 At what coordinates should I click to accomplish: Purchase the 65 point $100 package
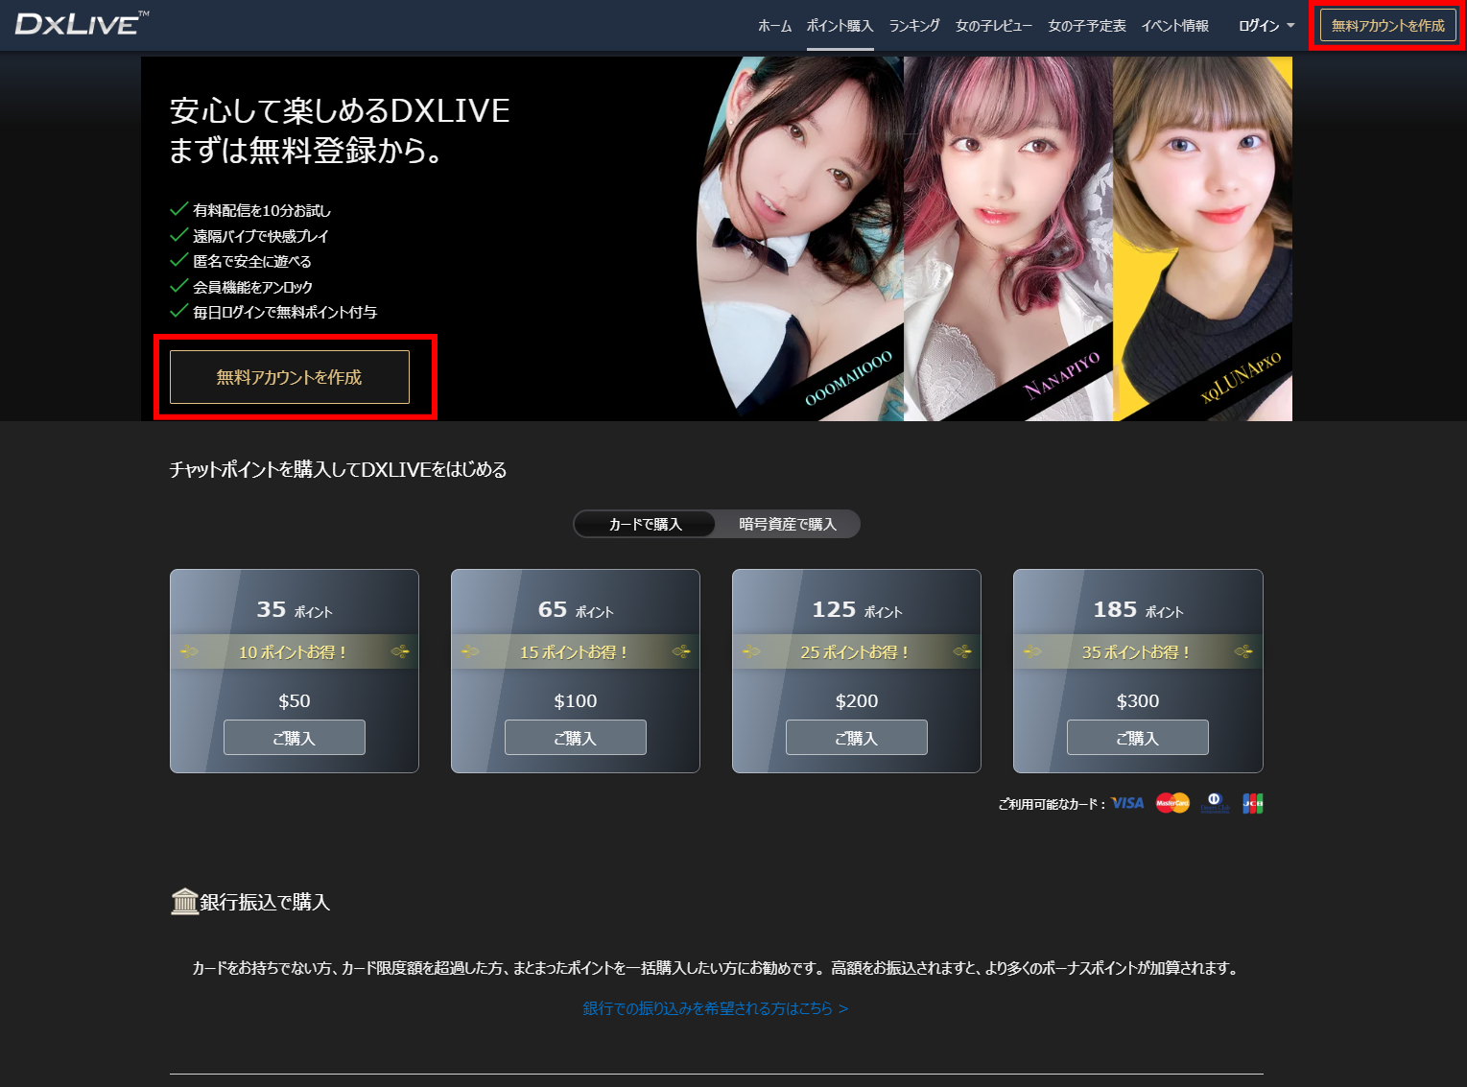[x=575, y=737]
